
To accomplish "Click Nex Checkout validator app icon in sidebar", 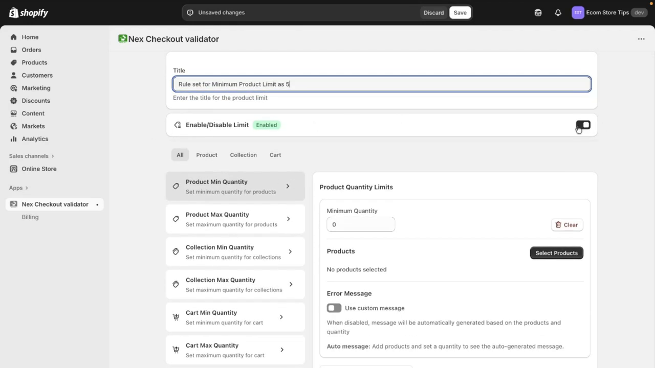I will tap(14, 204).
